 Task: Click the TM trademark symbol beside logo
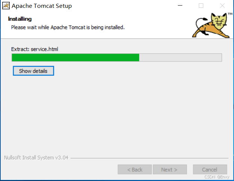tap(230, 14)
